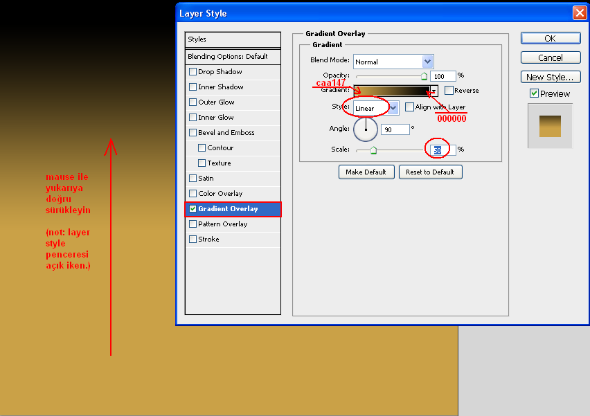The image size is (590, 416).
Task: Enable the Stroke effect checkbox
Action: click(x=193, y=239)
